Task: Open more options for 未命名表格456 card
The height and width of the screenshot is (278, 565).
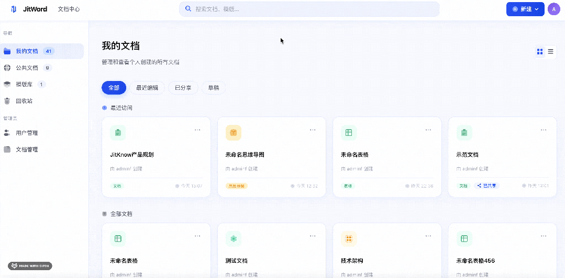Action: pyautogui.click(x=544, y=236)
